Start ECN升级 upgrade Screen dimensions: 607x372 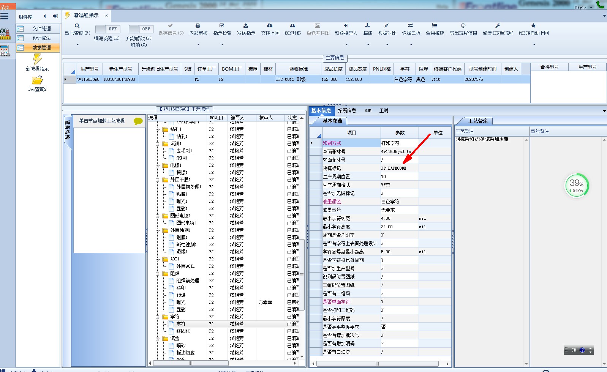click(x=293, y=30)
